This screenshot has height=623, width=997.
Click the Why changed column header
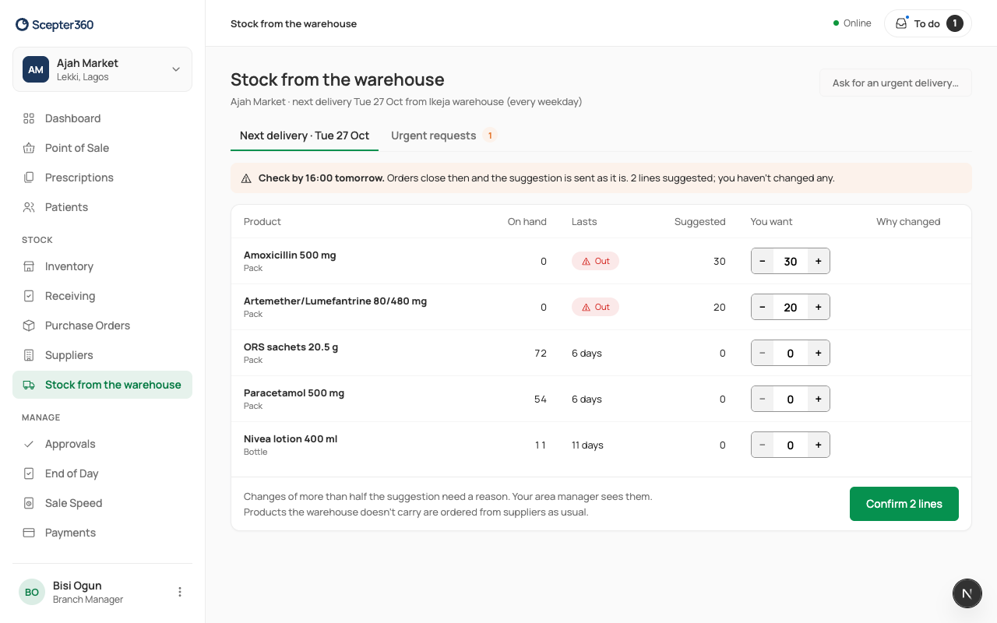[x=908, y=222]
